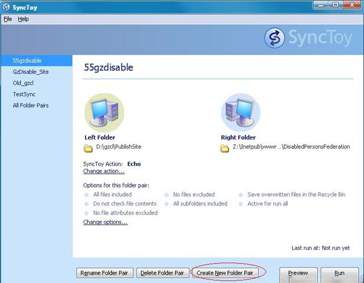The width and height of the screenshot is (364, 283).
Task: Click the 'All files included' option text
Action: pyautogui.click(x=112, y=195)
